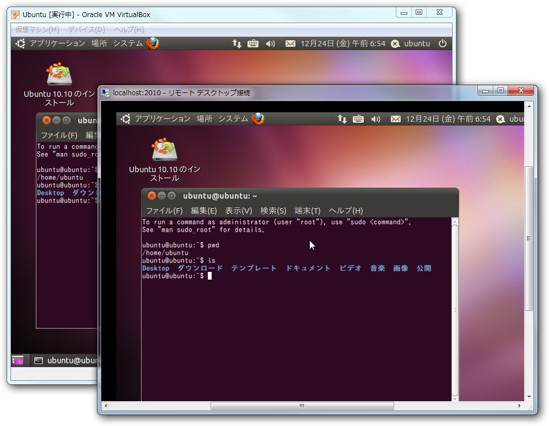Viewport: 549px width, 426px height.
Task: Click scroll right arrow of remote desktop window
Action: [520, 406]
